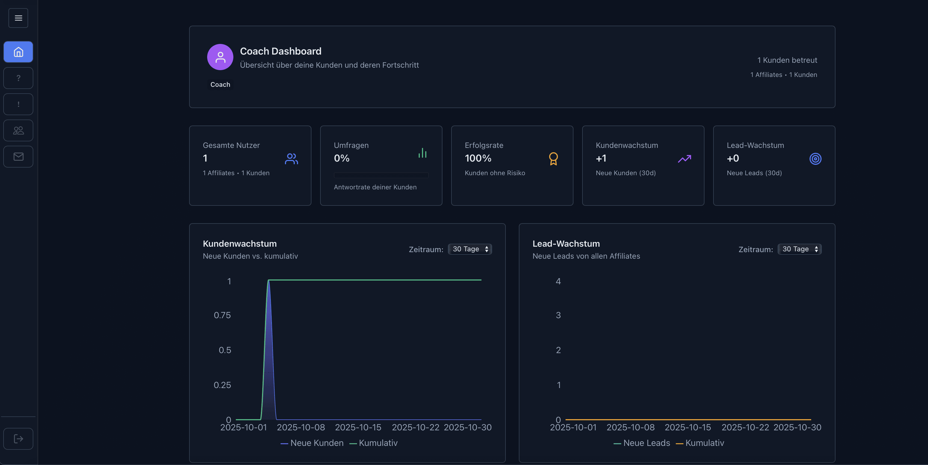The width and height of the screenshot is (928, 465).
Task: Open Zeitraum dropdown in Lead-Wachstum chart
Action: (x=799, y=249)
